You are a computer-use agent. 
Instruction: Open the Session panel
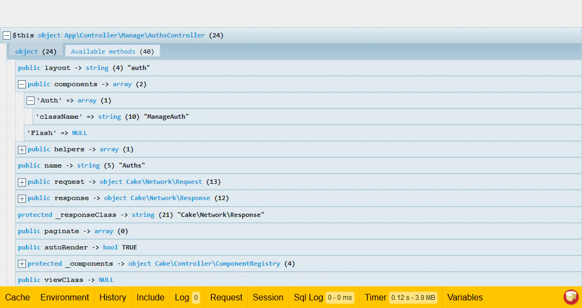pos(268,297)
